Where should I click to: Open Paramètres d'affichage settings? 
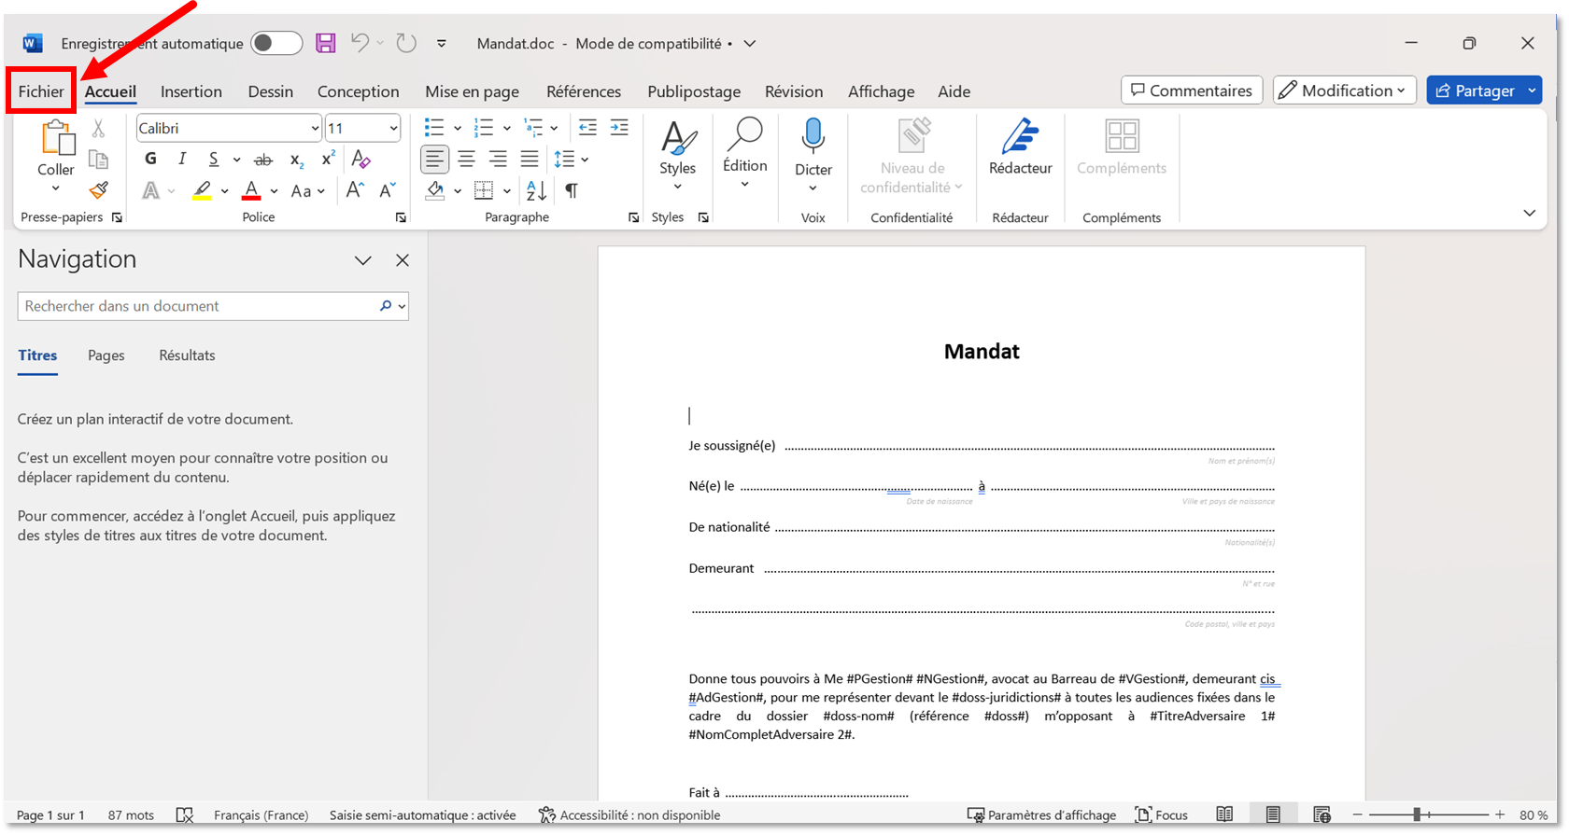pyautogui.click(x=1041, y=814)
